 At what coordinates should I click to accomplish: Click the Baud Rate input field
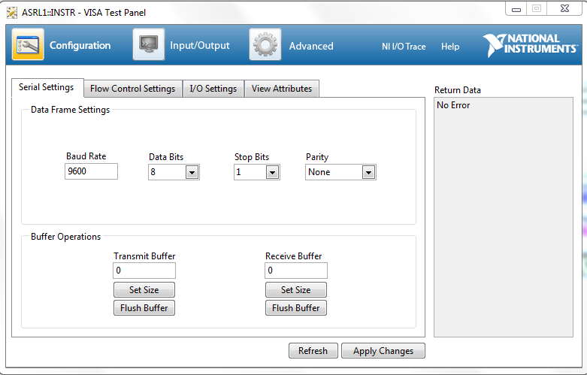[x=91, y=171]
